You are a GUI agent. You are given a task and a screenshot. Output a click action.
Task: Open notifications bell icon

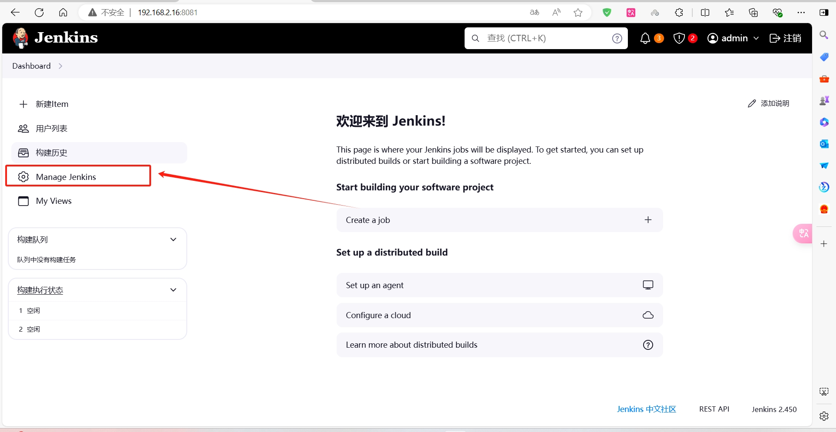(x=645, y=38)
